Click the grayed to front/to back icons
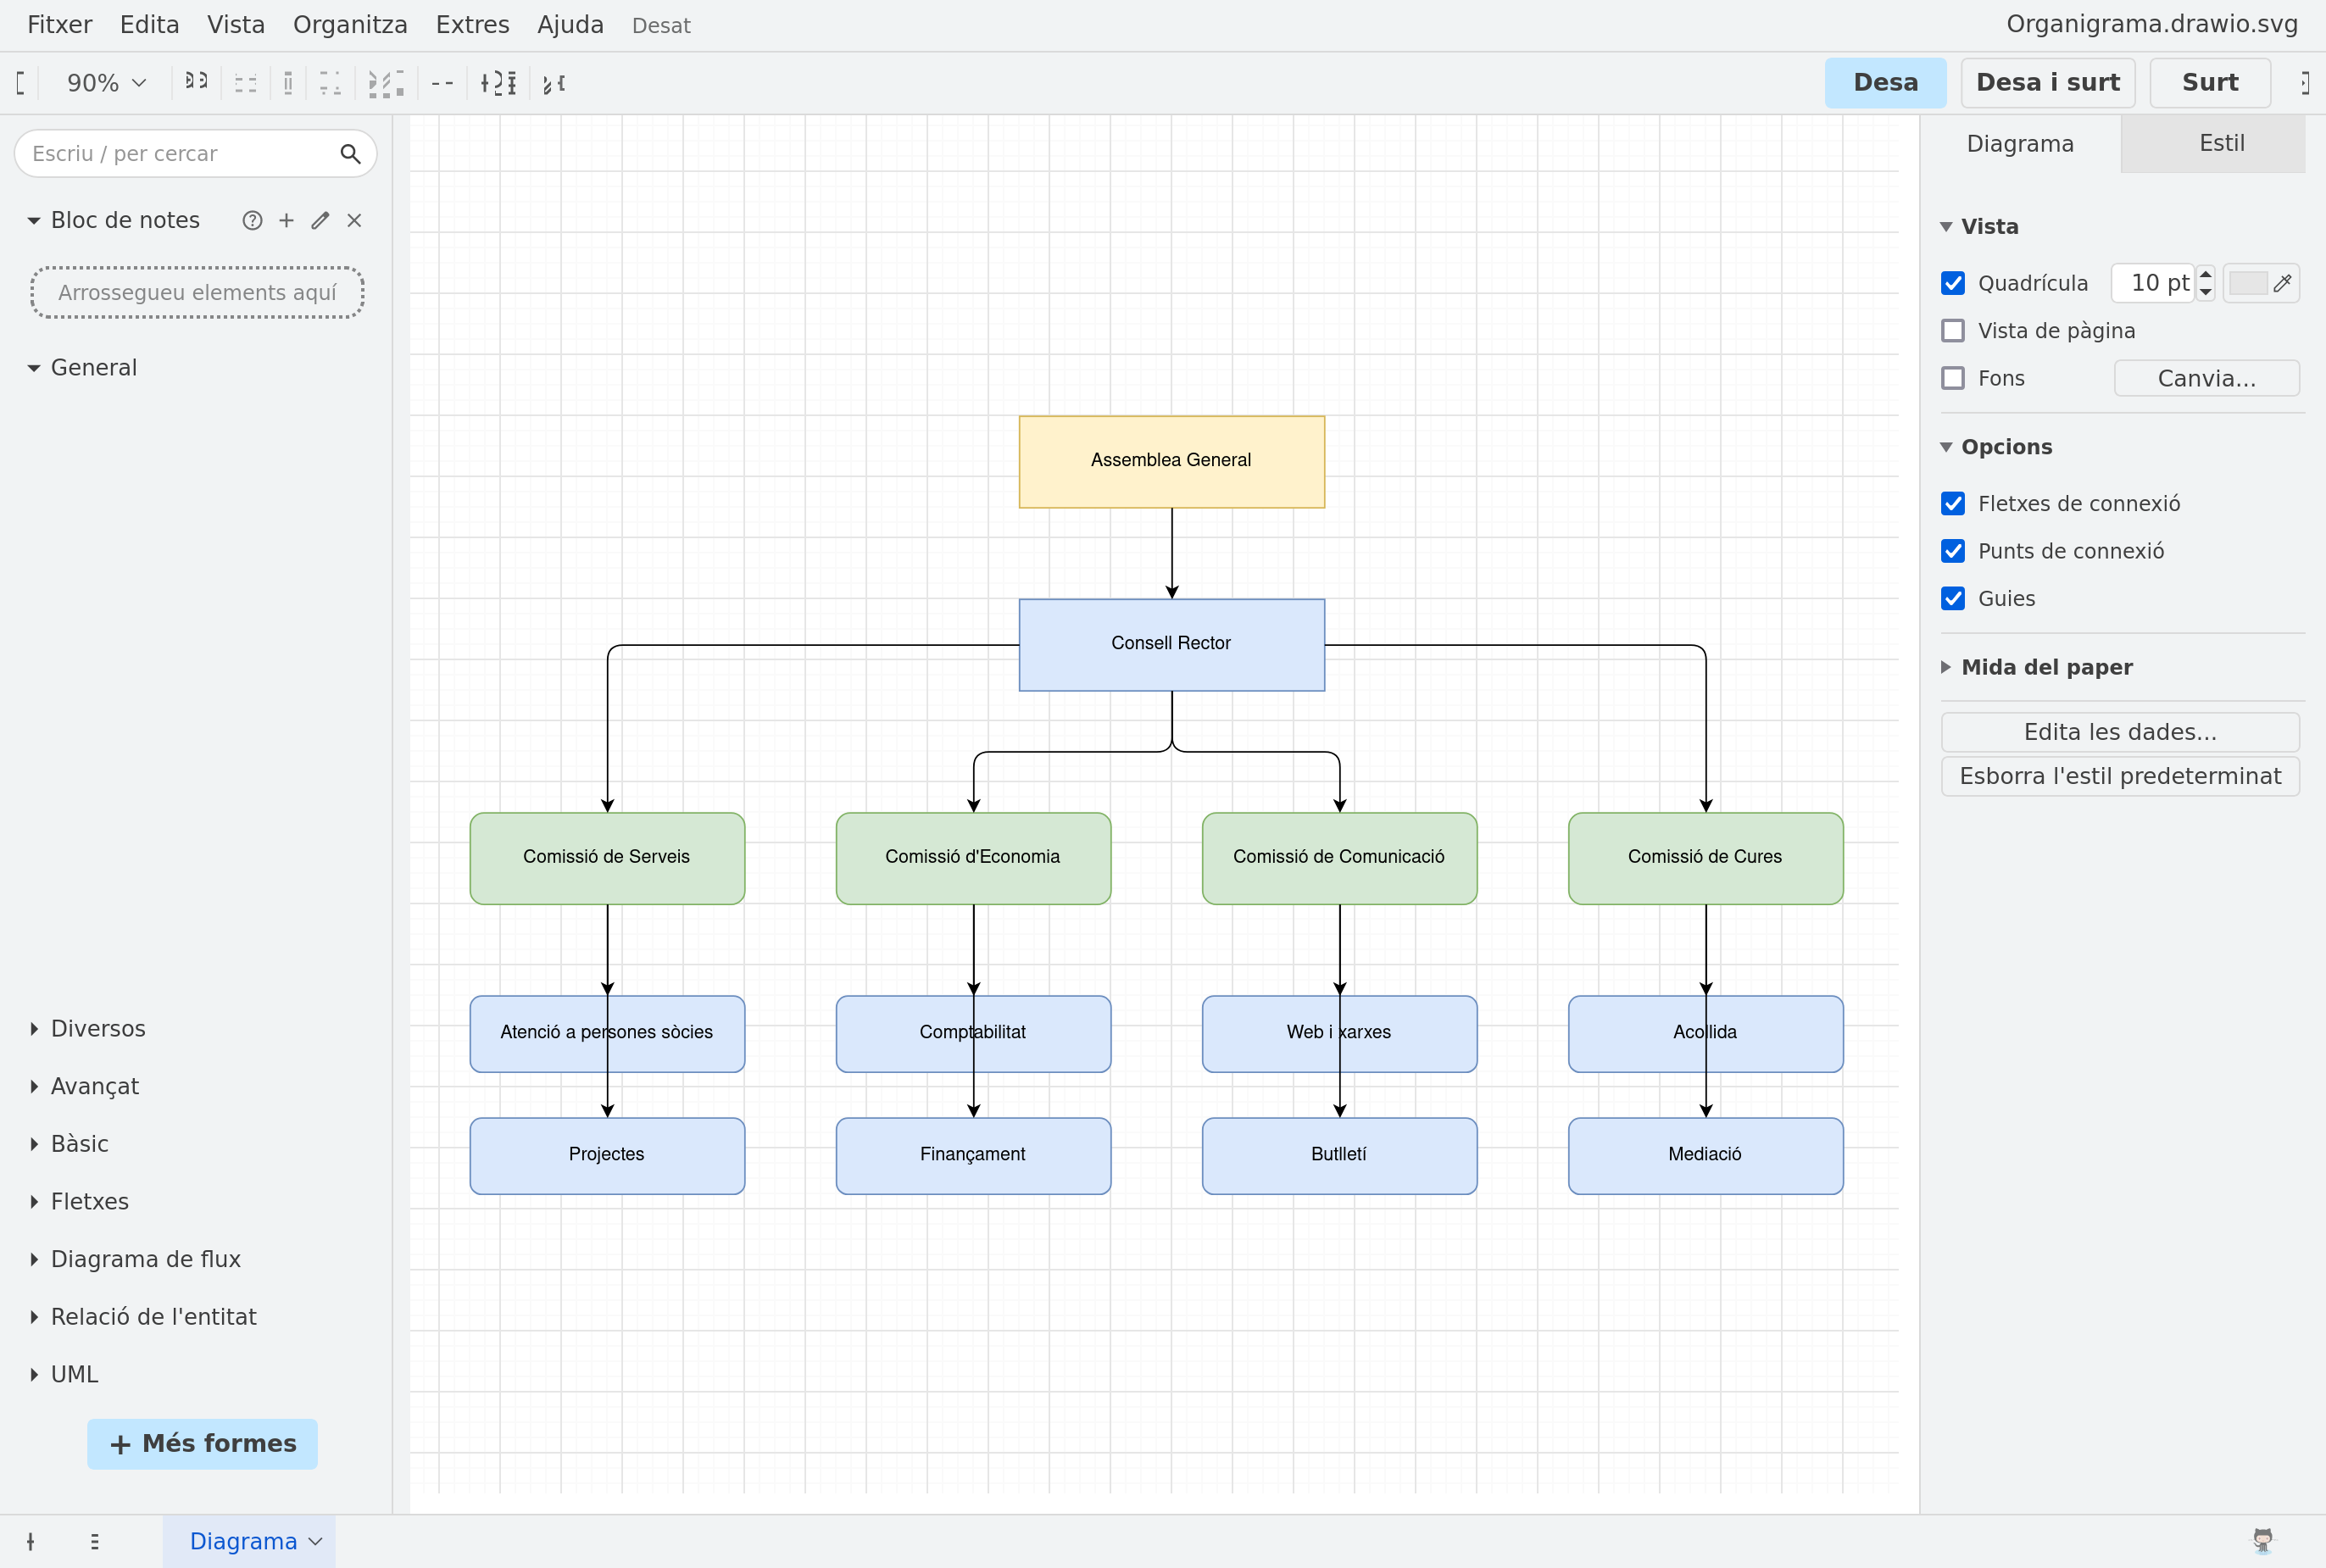The height and width of the screenshot is (1568, 2326). [330, 83]
